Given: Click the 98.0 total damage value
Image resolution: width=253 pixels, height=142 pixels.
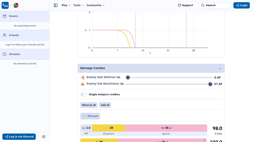Looking at the screenshot, I should (217, 128).
